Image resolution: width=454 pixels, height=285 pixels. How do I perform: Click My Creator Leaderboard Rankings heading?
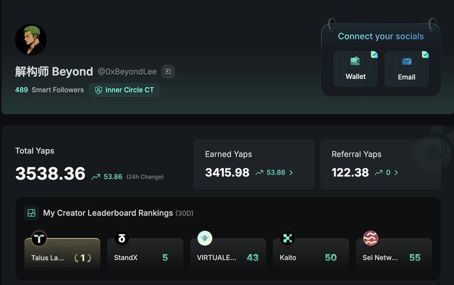[x=108, y=213]
